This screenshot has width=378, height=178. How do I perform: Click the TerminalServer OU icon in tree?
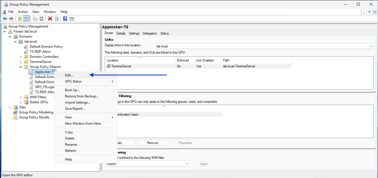tap(26, 62)
